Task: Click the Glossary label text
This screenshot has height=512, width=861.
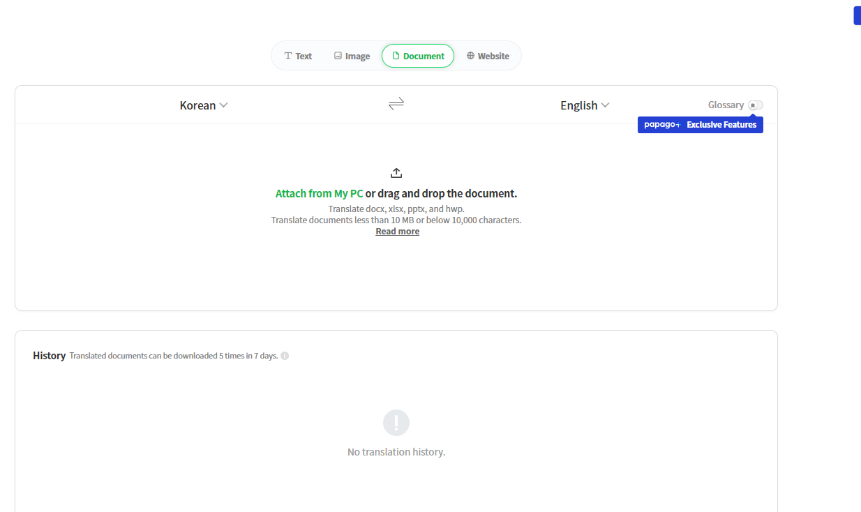Action: point(726,105)
